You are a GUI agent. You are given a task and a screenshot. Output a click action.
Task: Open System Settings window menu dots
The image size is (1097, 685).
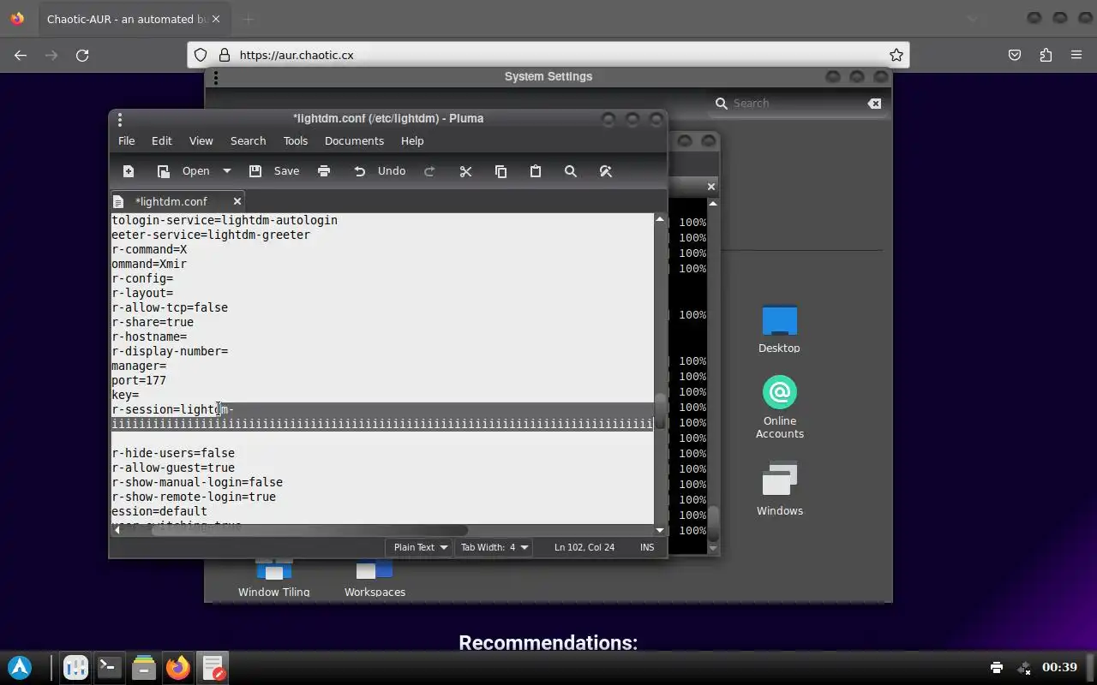pos(216,77)
